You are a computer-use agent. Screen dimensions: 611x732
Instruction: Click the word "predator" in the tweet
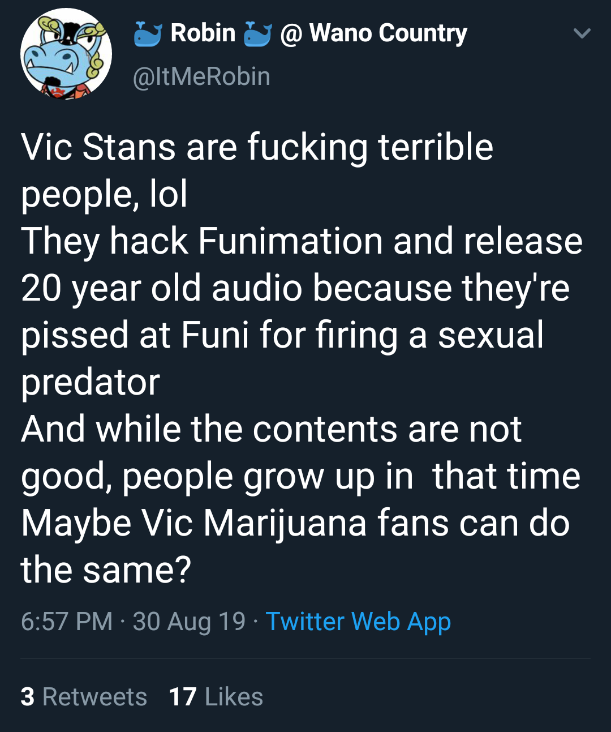[x=91, y=382]
